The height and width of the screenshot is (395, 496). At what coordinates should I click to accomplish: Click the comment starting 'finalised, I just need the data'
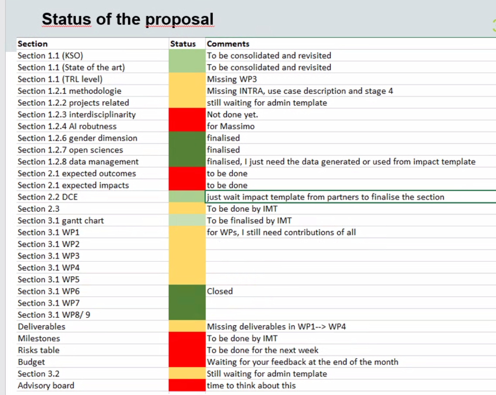click(x=341, y=162)
